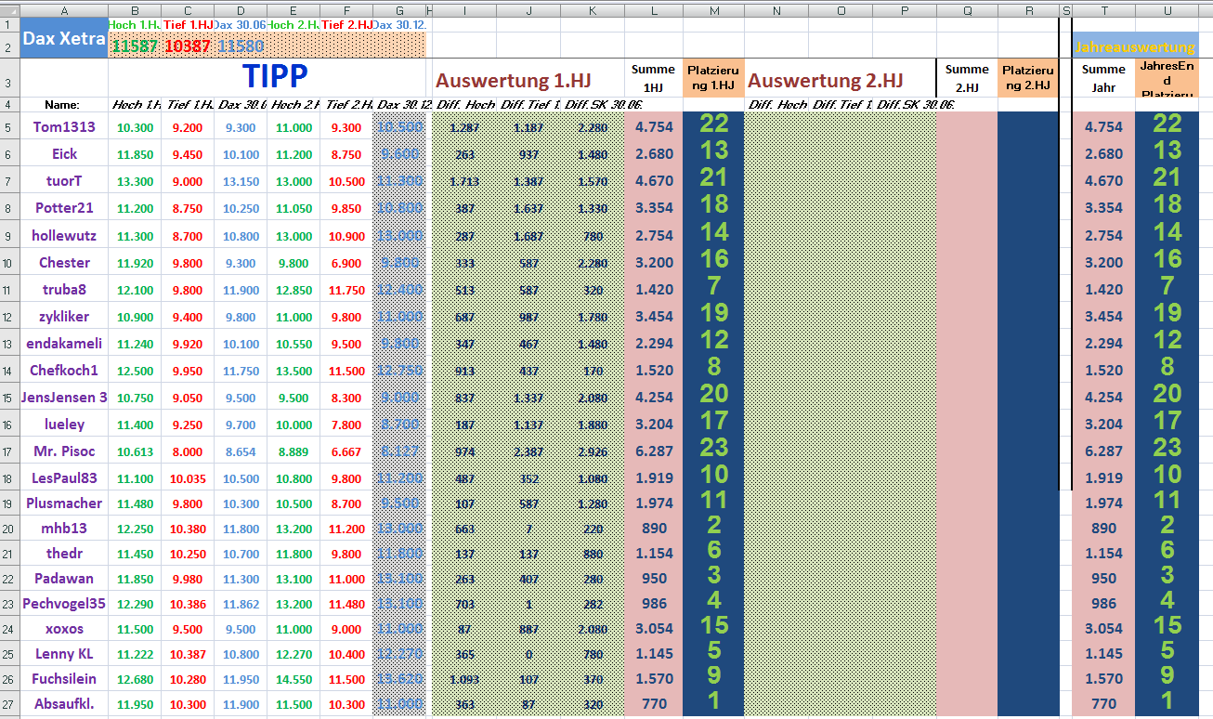Click the Platzierung 2.HJ header cell
This screenshot has height=719, width=1213.
pyautogui.click(x=1028, y=78)
